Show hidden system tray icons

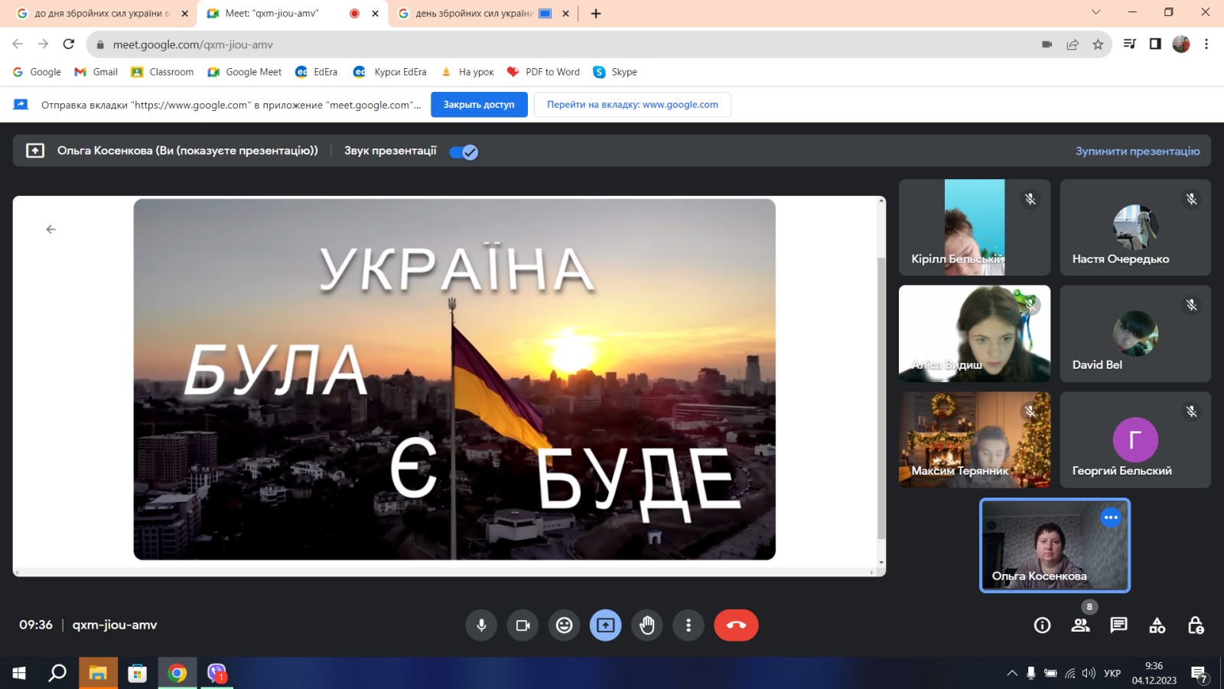(1011, 674)
